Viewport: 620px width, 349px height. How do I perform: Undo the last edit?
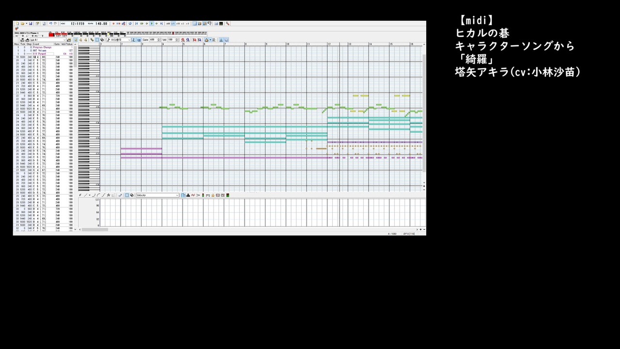tap(50, 23)
